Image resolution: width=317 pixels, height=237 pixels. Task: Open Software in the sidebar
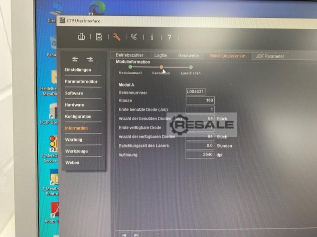[x=74, y=93]
